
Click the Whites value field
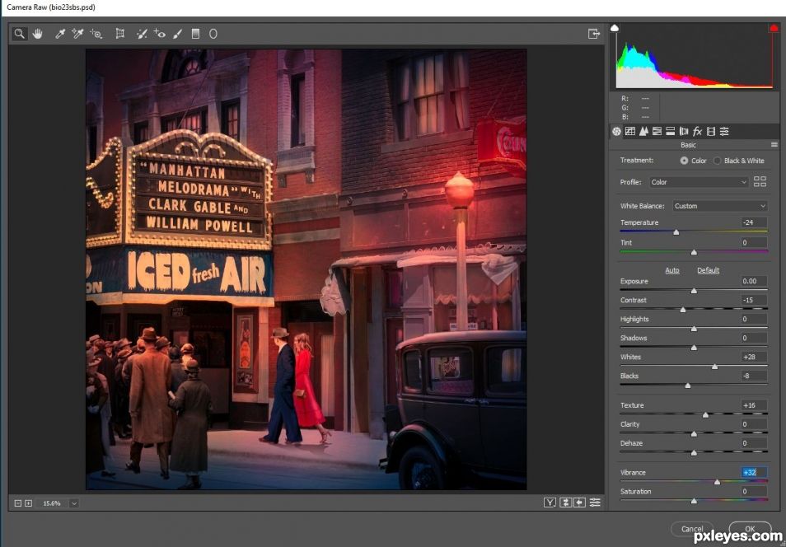754,357
